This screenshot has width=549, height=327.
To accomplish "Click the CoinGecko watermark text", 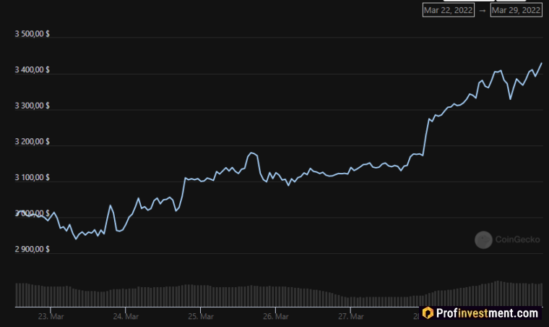I will click(513, 239).
